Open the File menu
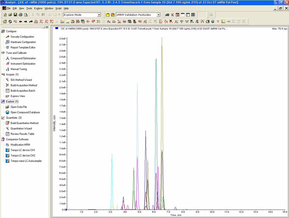 [x=9, y=8]
